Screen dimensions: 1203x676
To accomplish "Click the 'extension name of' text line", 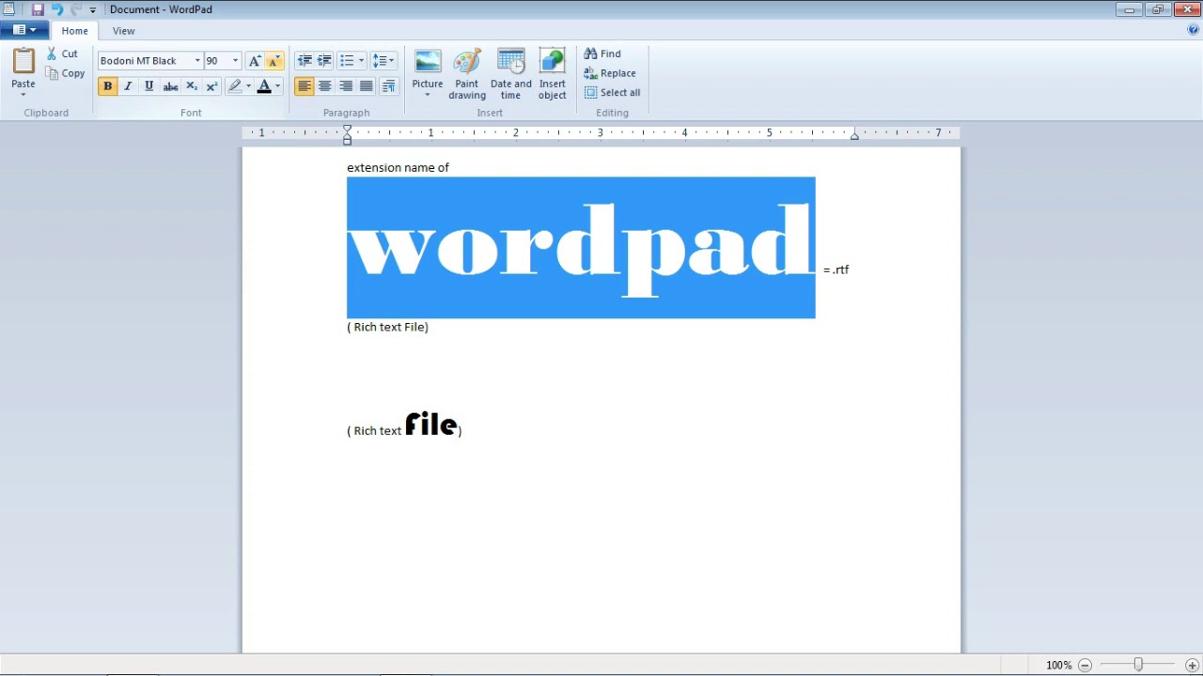I will pos(398,167).
